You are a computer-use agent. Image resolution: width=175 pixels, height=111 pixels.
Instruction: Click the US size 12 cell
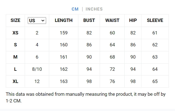(x=37, y=82)
